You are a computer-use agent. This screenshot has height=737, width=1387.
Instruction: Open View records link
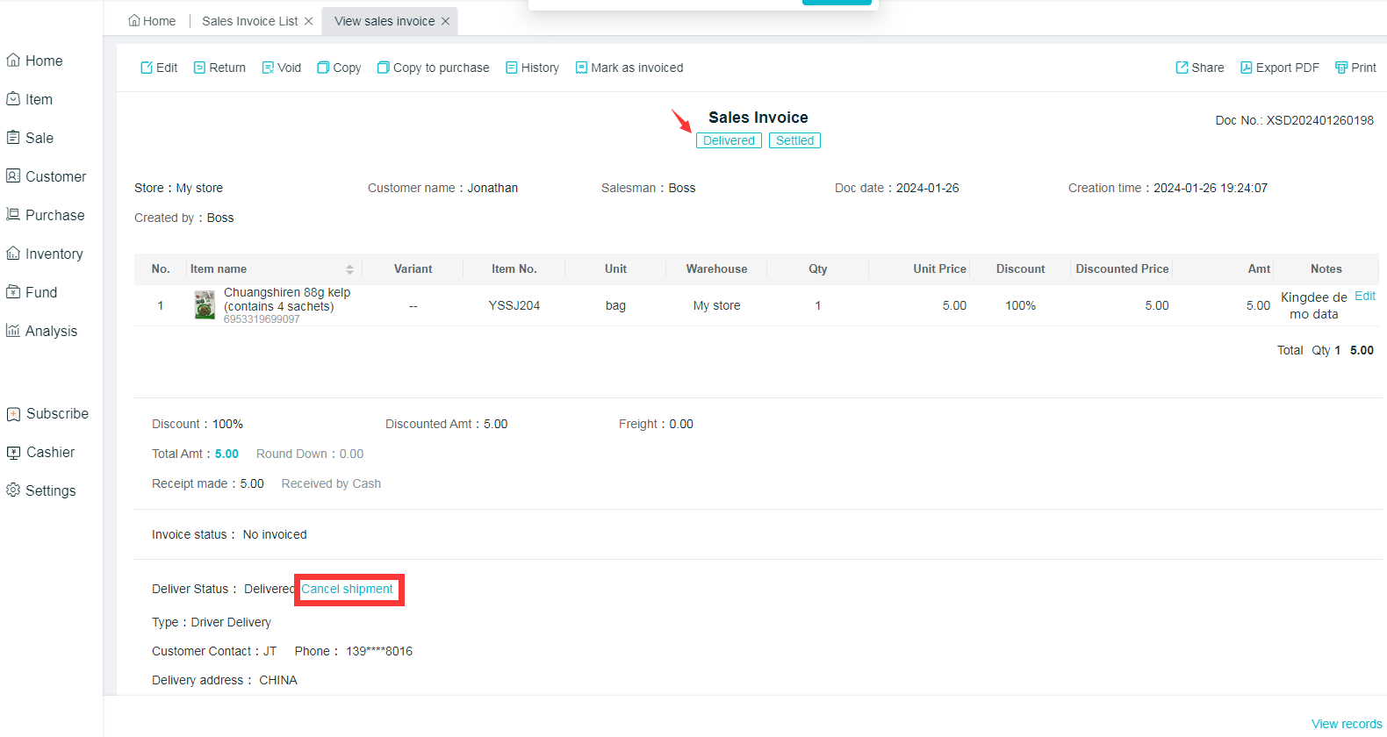click(x=1346, y=724)
